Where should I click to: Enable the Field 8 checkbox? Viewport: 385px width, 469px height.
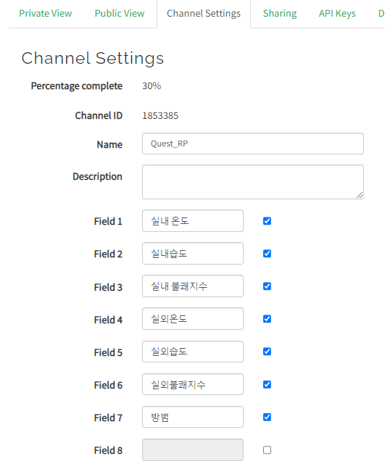click(x=267, y=450)
